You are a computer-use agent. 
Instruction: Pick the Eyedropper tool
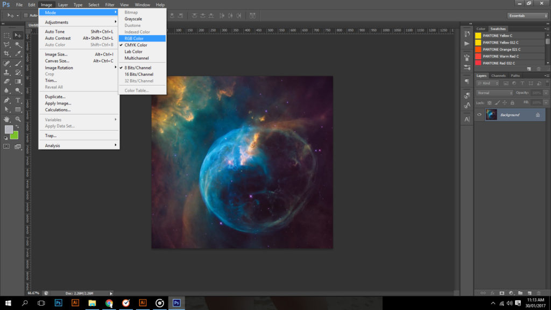point(18,54)
